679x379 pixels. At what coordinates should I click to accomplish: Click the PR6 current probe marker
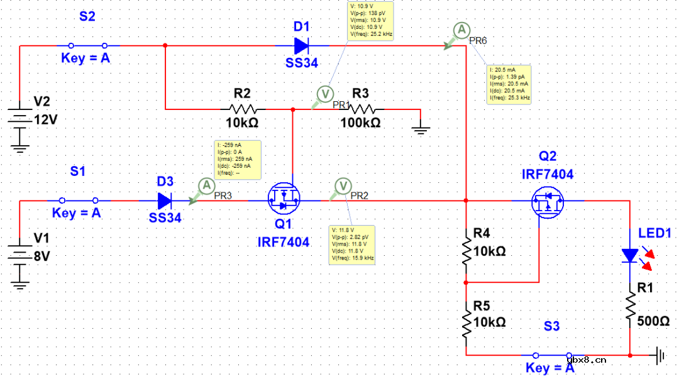point(461,30)
